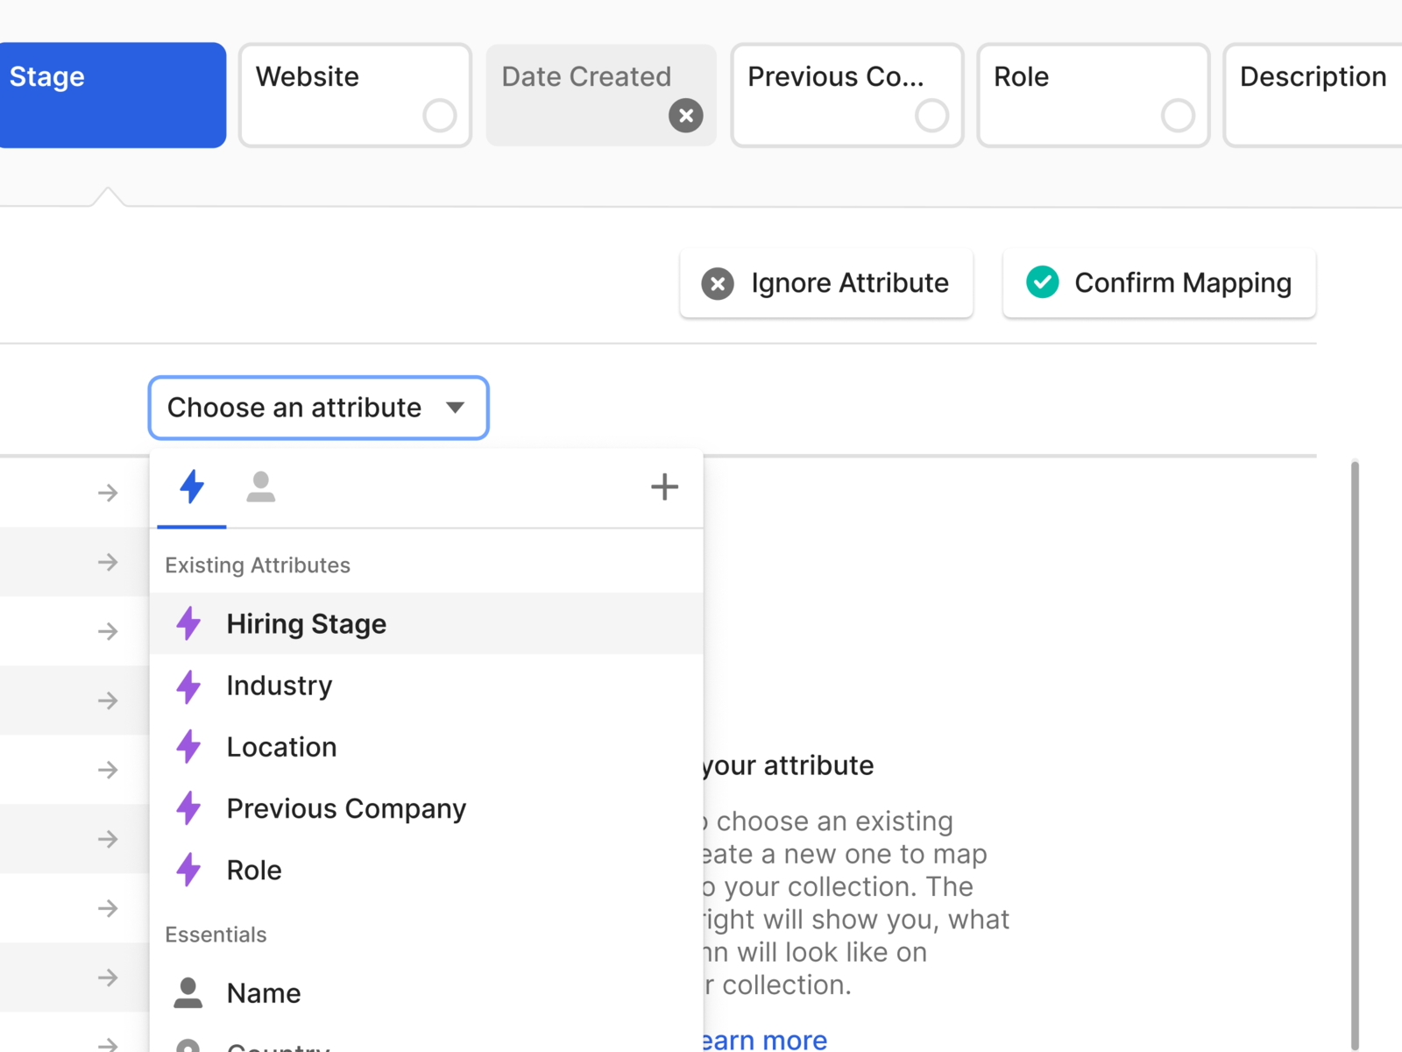The width and height of the screenshot is (1402, 1052).
Task: Click the lightning icon beside Industry
Action: click(x=188, y=686)
